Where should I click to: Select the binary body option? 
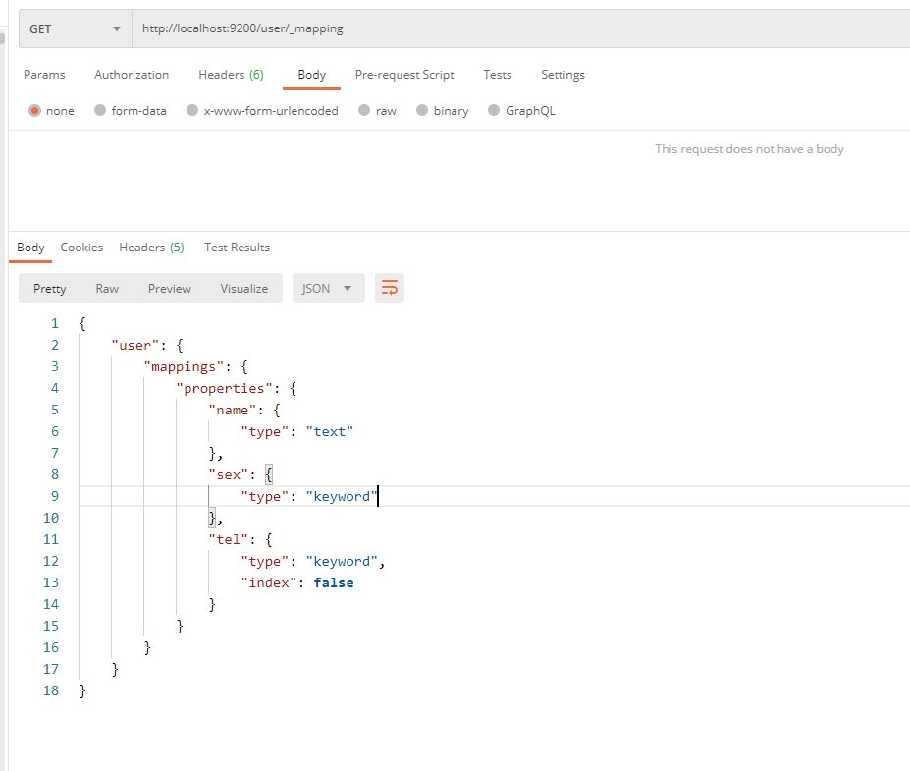[x=422, y=111]
